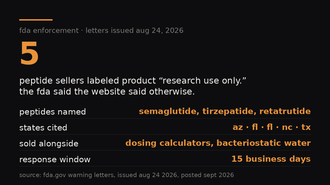This screenshot has height=185, width=330.
Task: Click the large orange number 5
Action: 29,54
